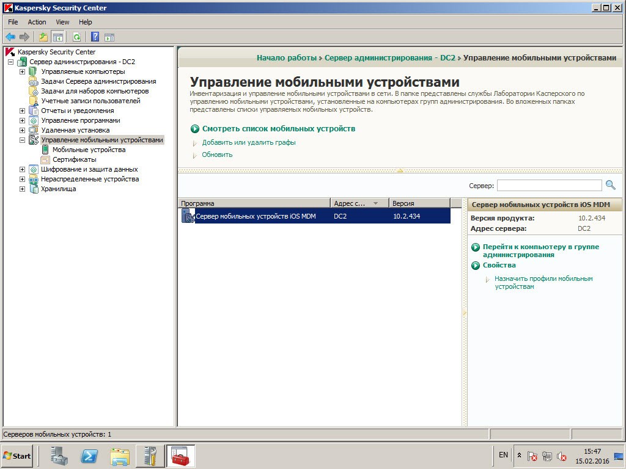
Task: Expand the Удаленная установка tree node
Action: (23, 131)
